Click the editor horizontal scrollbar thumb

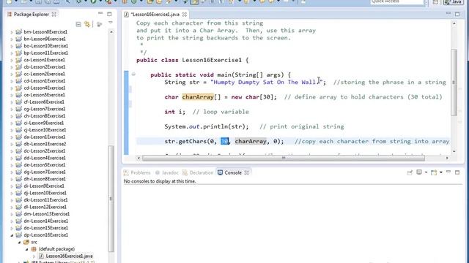pos(284,158)
